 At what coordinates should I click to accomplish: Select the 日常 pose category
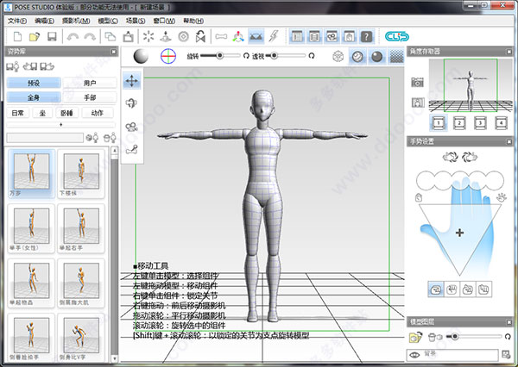[18, 113]
